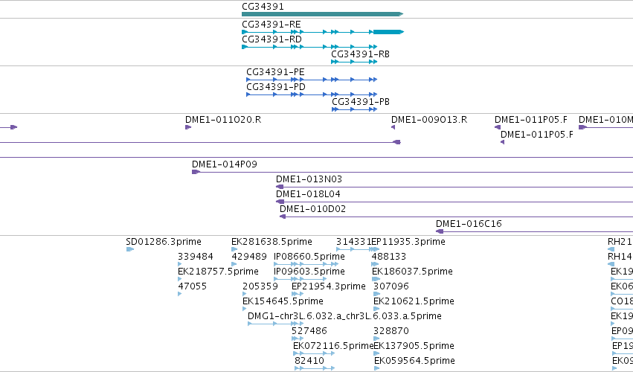Screen dimensions: 633x372
Task: Click the 205359 EST label
Action: (260, 286)
